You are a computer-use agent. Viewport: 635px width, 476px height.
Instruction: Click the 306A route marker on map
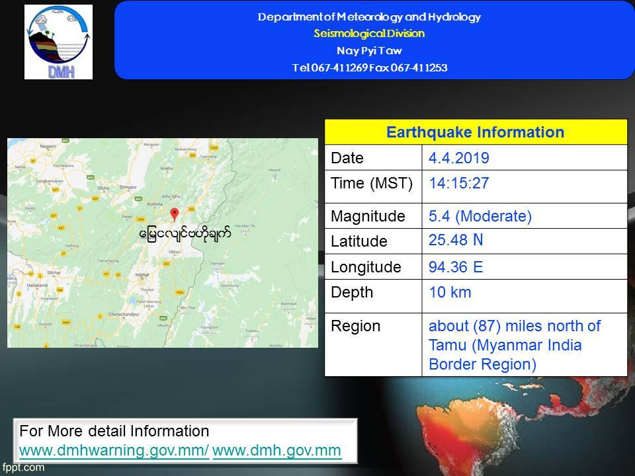pos(66,322)
